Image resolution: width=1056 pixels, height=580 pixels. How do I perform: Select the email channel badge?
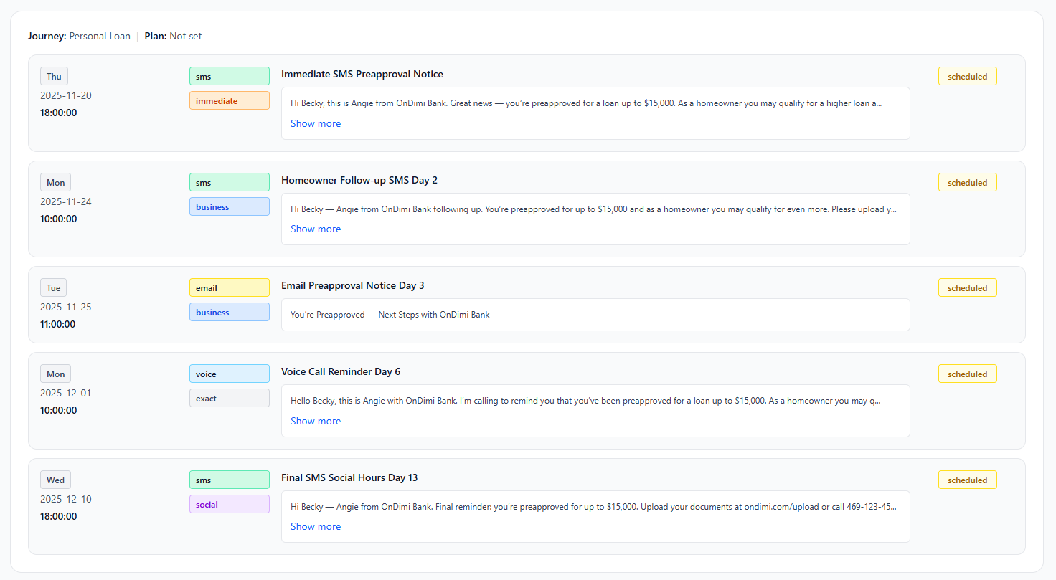point(229,288)
